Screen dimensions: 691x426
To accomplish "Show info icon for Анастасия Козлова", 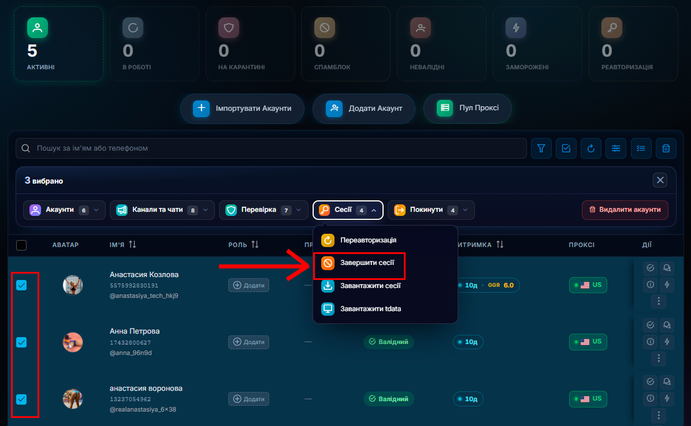I will (651, 285).
